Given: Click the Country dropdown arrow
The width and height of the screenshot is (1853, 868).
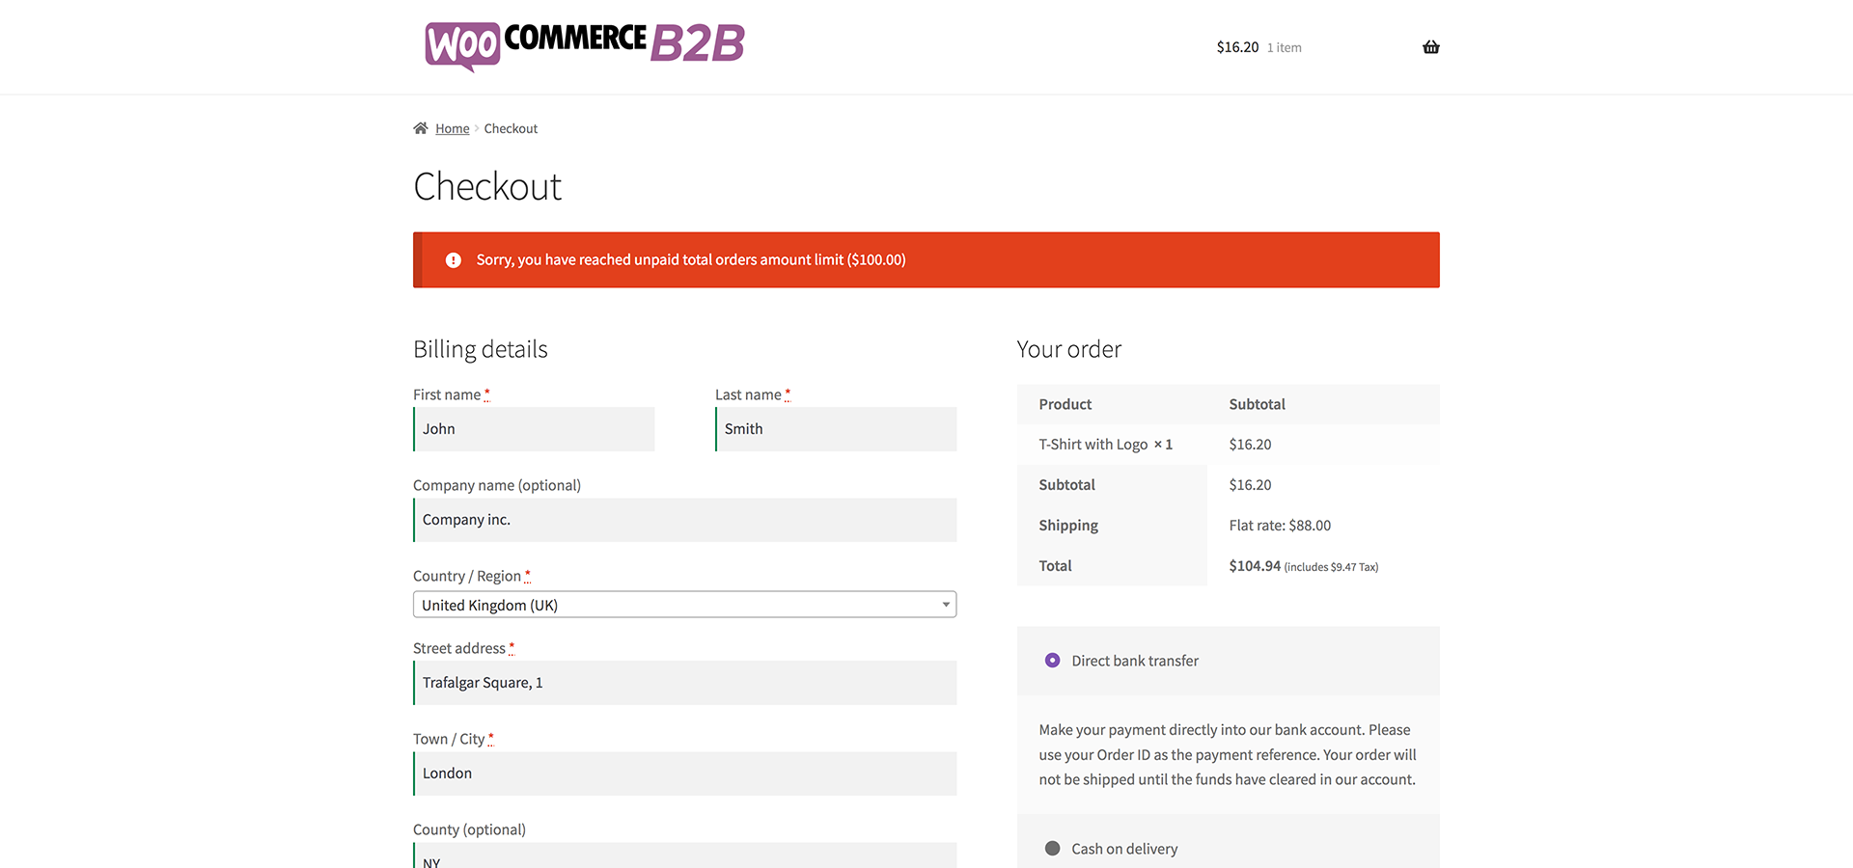Looking at the screenshot, I should click(946, 605).
